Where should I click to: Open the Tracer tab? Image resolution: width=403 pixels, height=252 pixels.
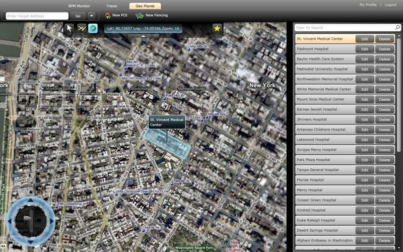coord(112,6)
